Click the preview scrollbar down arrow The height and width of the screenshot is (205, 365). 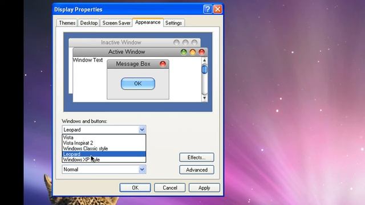coord(204,98)
